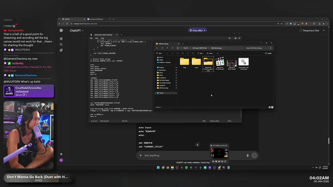Open Notepad settings gear

[239, 38]
